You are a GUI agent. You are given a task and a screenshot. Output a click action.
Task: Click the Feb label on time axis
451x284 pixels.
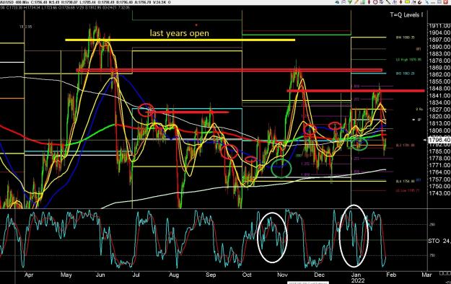391,275
